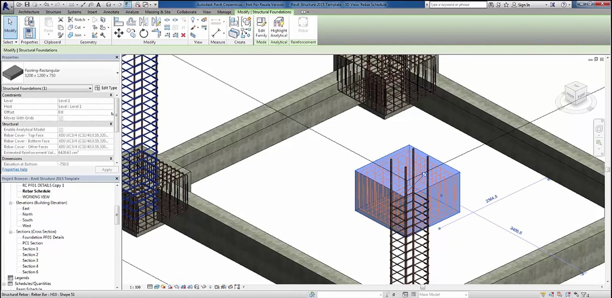Select the Rotate tool in Modify panel
Screen dimensions: 612x298
(x=144, y=34)
